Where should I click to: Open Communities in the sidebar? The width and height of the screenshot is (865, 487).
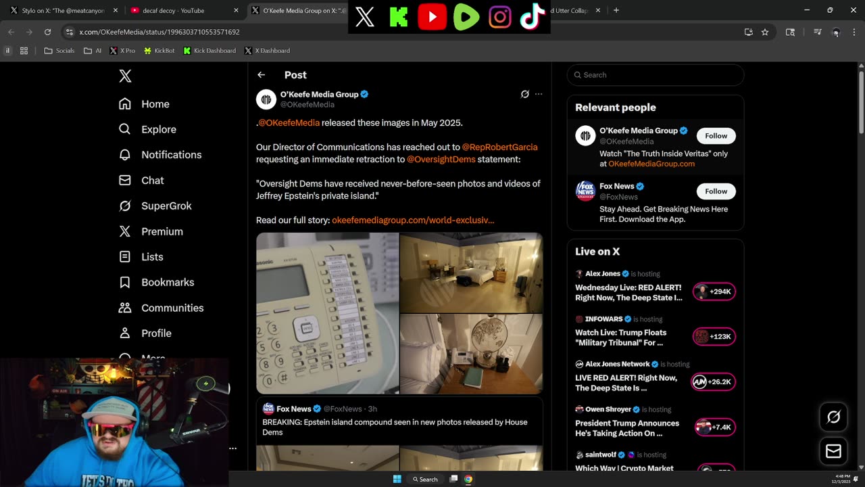click(x=161, y=308)
